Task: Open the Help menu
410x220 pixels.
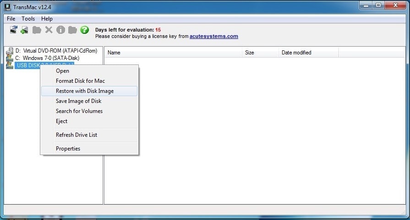Action: click(x=47, y=19)
